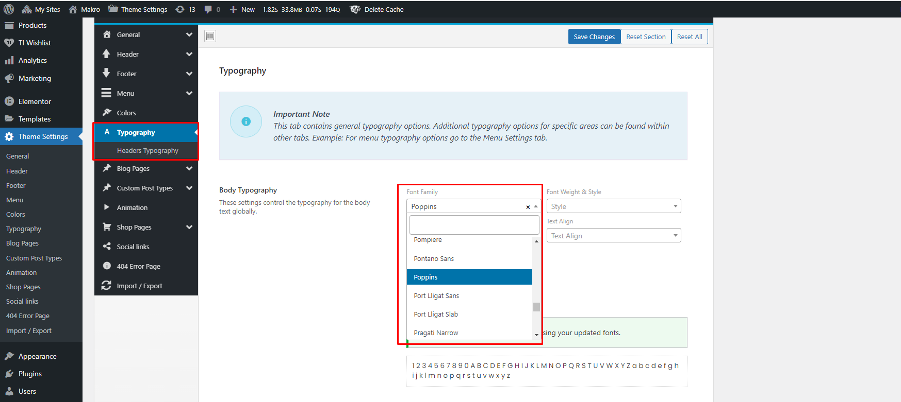The height and width of the screenshot is (402, 901).
Task: Expand the Custom Post Types chevron
Action: (189, 188)
